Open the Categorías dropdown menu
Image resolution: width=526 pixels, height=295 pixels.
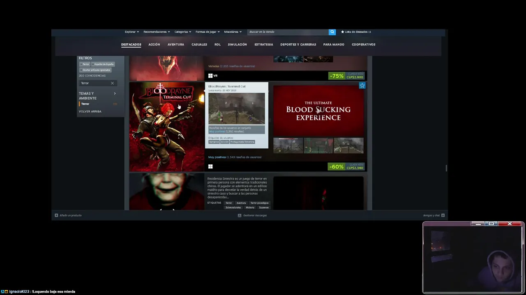pos(183,32)
